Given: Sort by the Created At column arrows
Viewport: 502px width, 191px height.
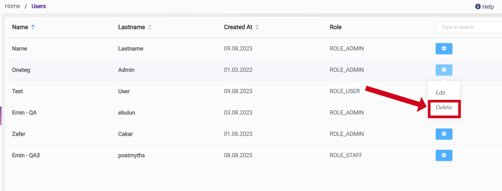Looking at the screenshot, I should [257, 27].
